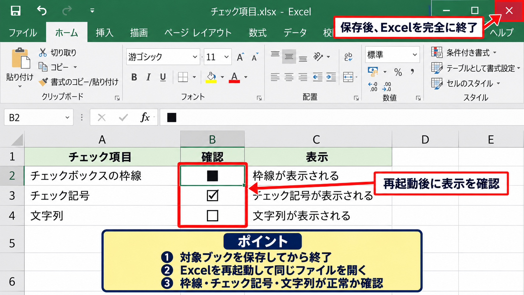Click the increase decimal icon
This screenshot has width=524, height=295.
point(373,87)
